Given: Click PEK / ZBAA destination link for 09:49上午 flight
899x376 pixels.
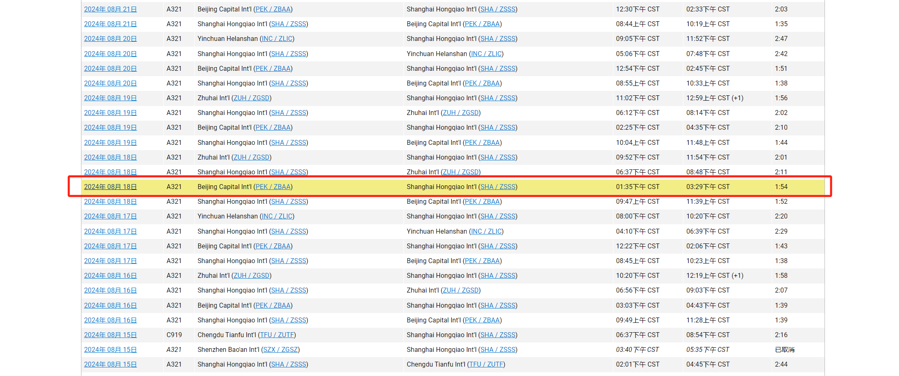Looking at the screenshot, I should pos(482,320).
